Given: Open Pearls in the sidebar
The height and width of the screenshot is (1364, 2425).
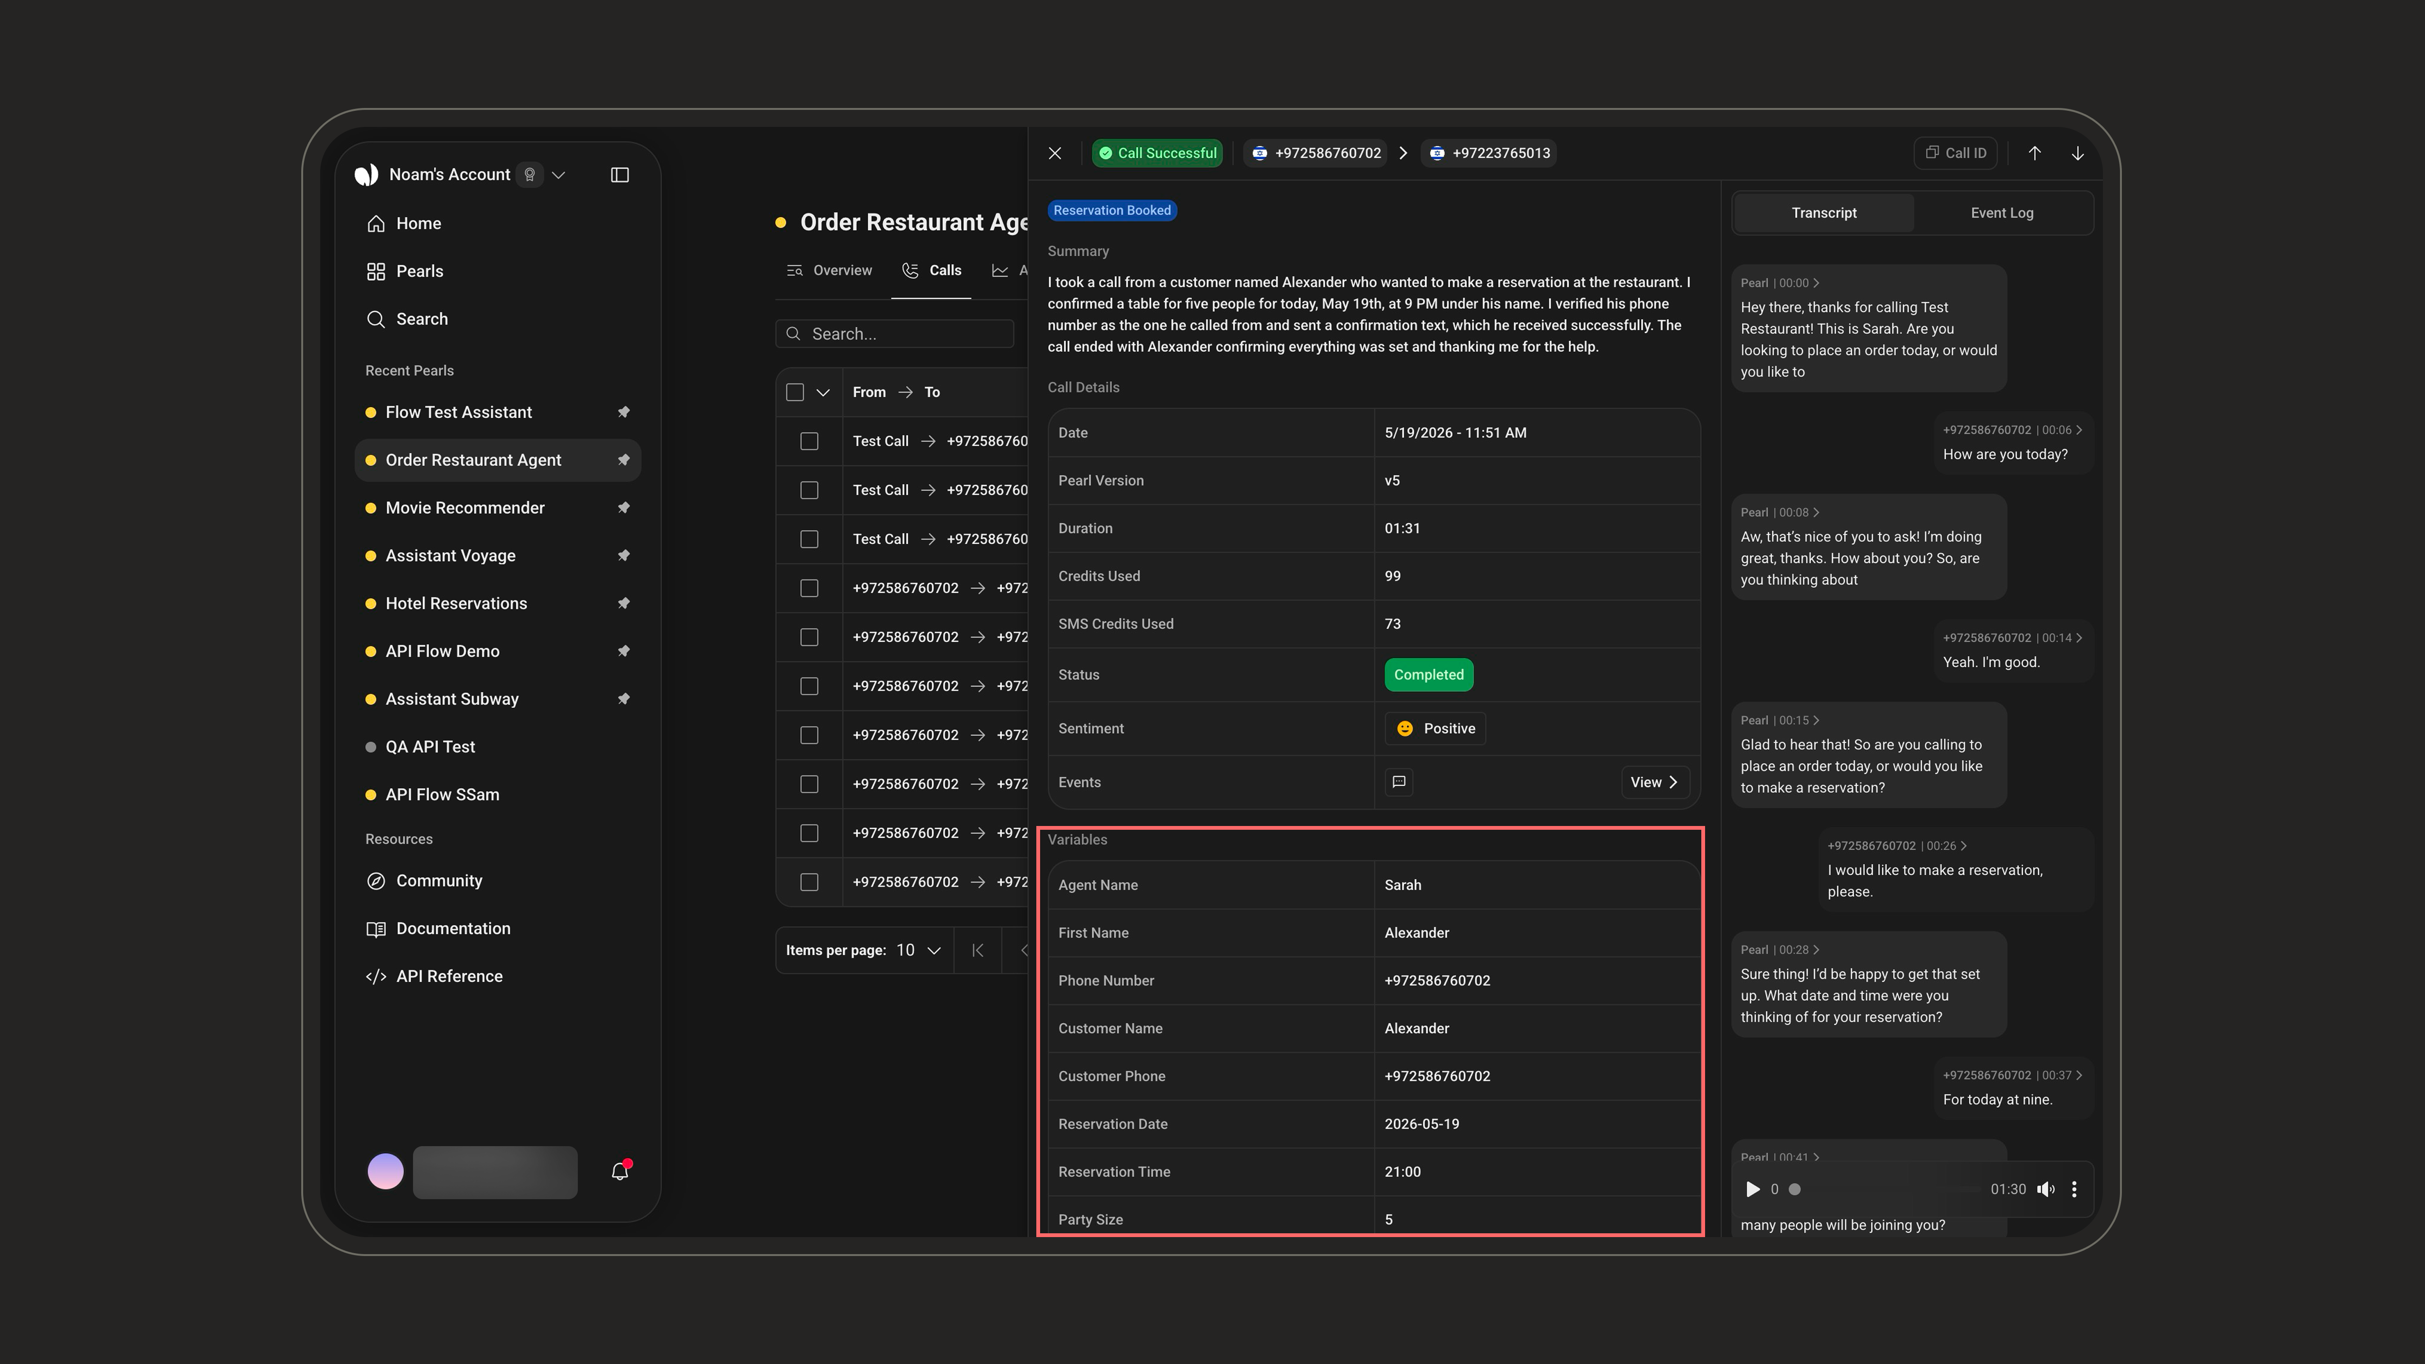Looking at the screenshot, I should pyautogui.click(x=497, y=271).
